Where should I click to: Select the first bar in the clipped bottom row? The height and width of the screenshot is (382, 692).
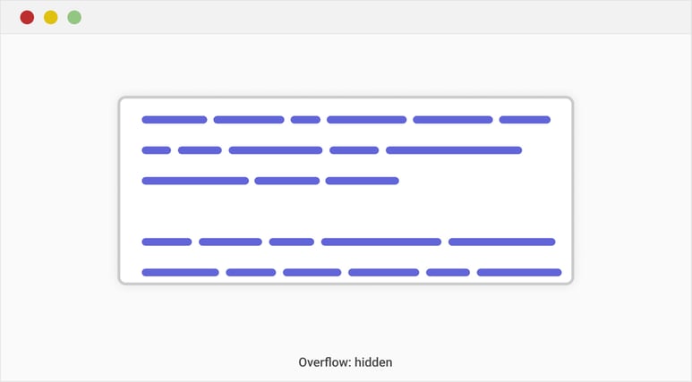tap(180, 272)
